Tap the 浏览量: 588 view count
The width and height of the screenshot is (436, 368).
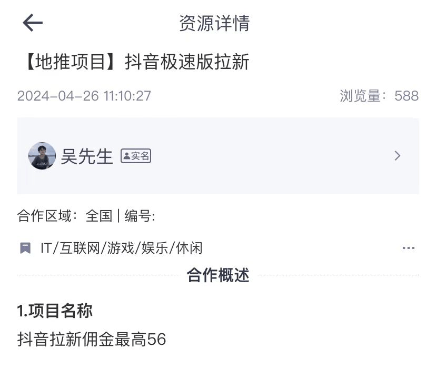pos(379,96)
